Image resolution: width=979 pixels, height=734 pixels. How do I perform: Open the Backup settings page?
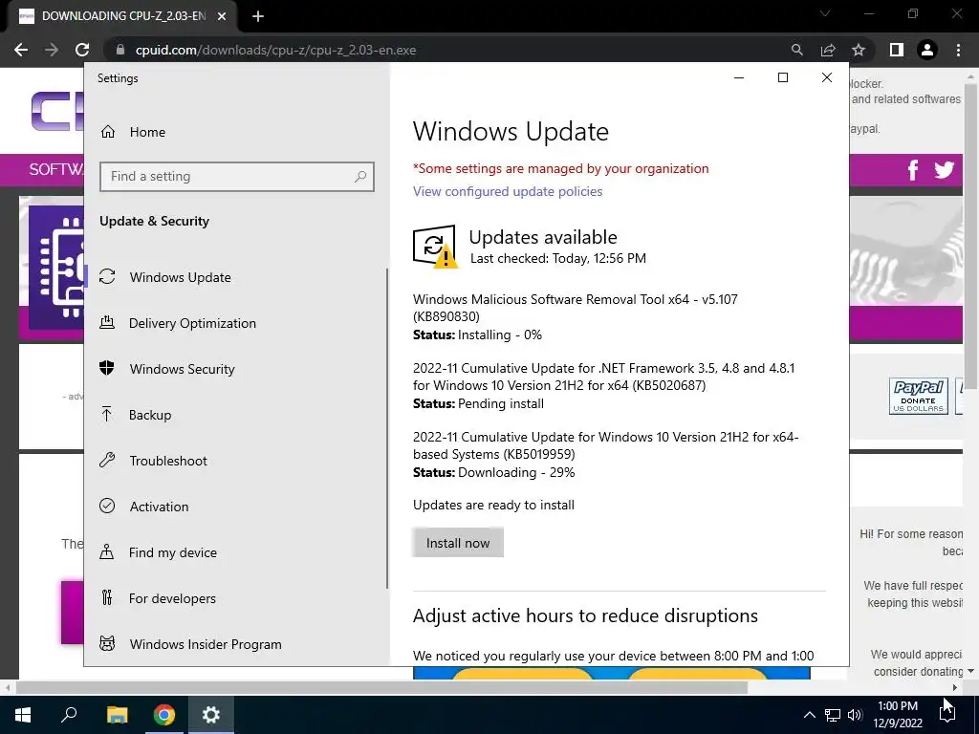150,415
